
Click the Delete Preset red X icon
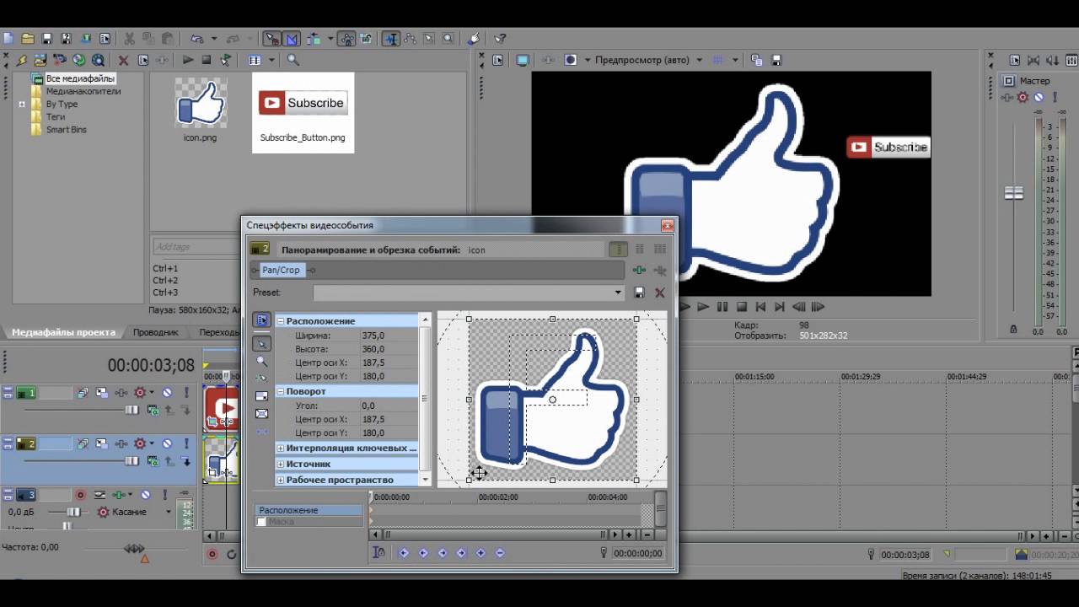pos(660,293)
